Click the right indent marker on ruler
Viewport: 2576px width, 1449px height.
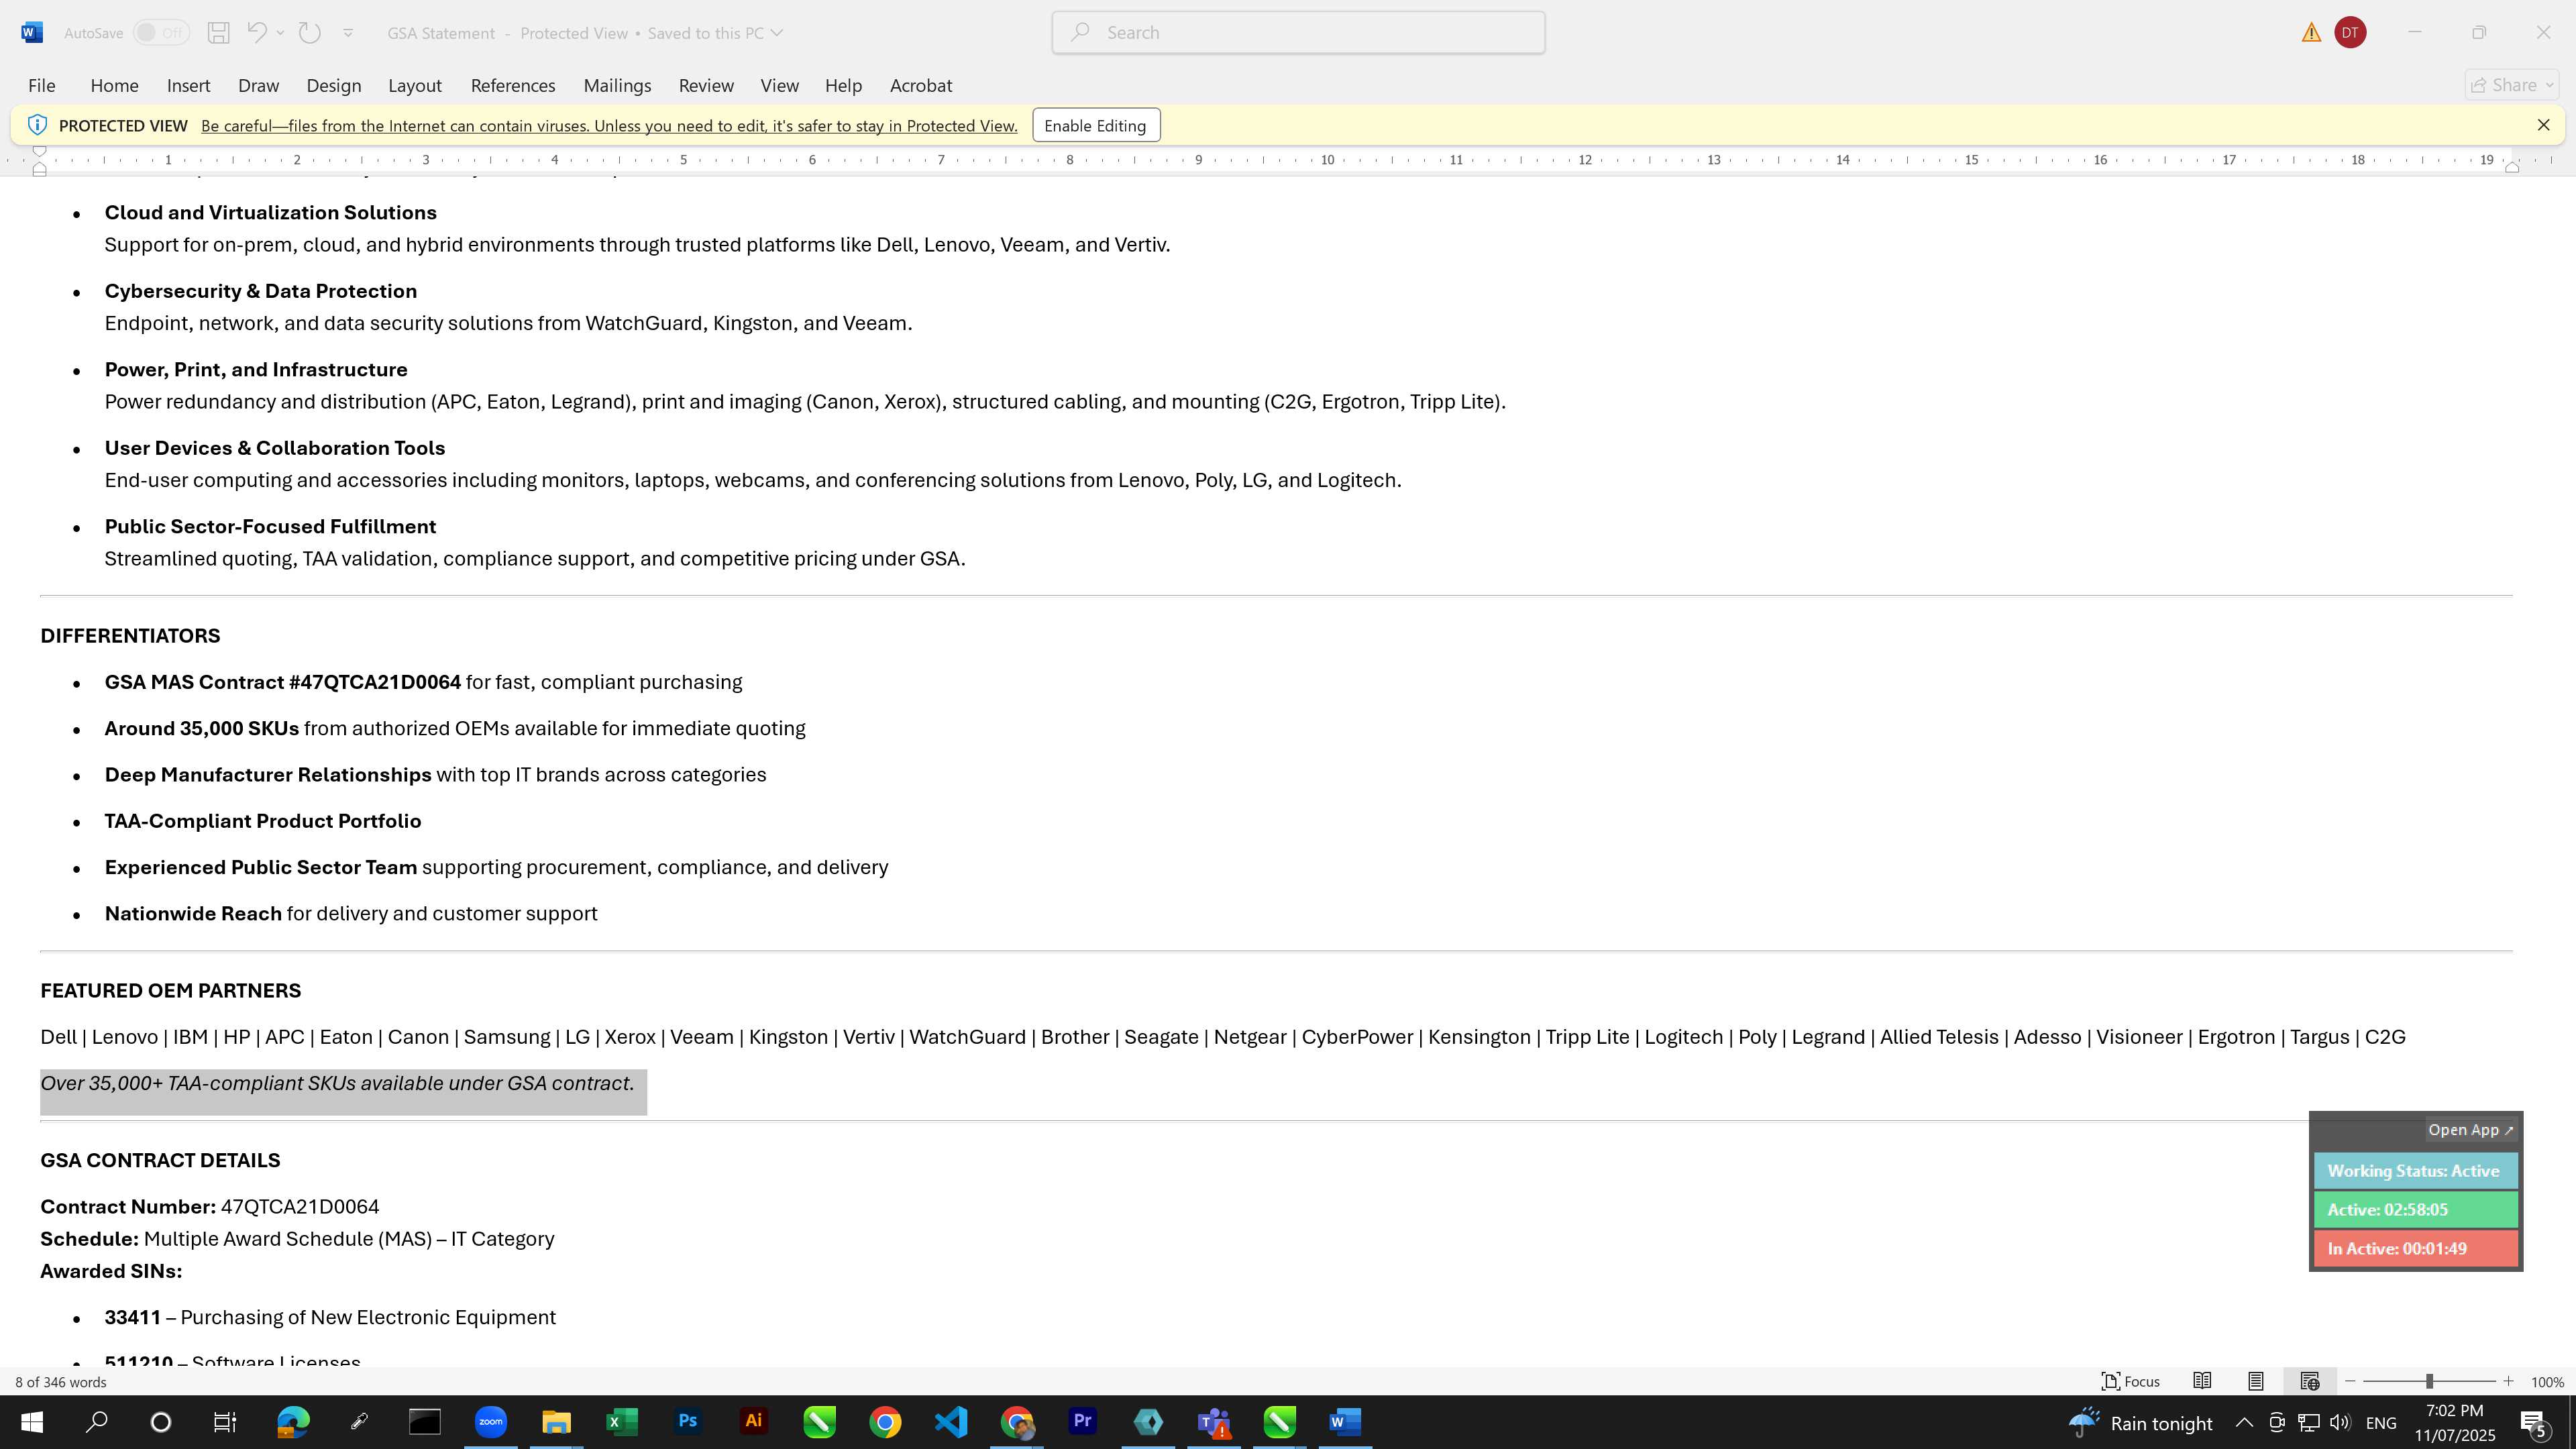[2511, 168]
